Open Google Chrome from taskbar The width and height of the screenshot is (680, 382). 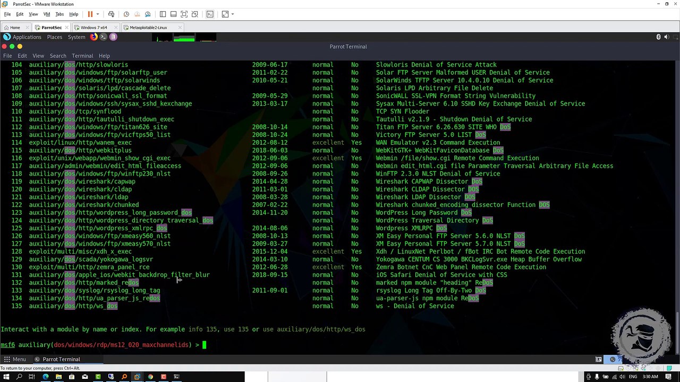[150, 377]
